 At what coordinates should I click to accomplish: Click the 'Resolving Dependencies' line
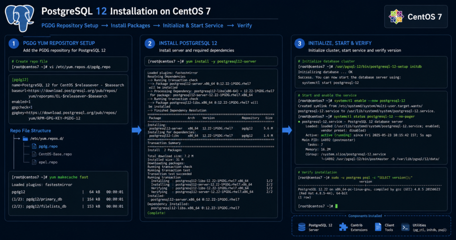(167, 77)
